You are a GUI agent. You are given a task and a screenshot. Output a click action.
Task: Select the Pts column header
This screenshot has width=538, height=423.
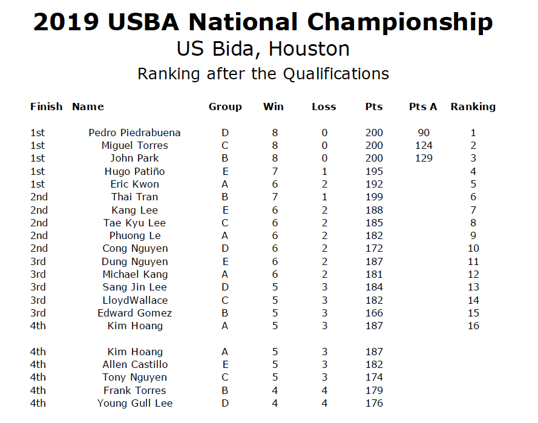pyautogui.click(x=373, y=107)
